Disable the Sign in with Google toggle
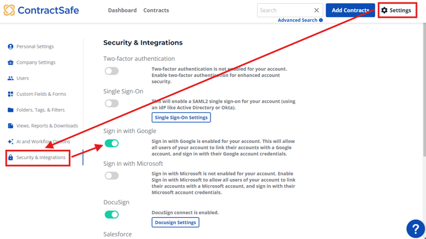This screenshot has height=239, width=426. (111, 143)
